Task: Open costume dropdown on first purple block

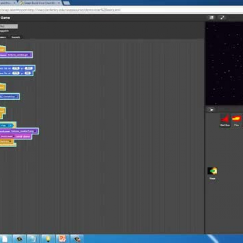Action: coord(29,55)
